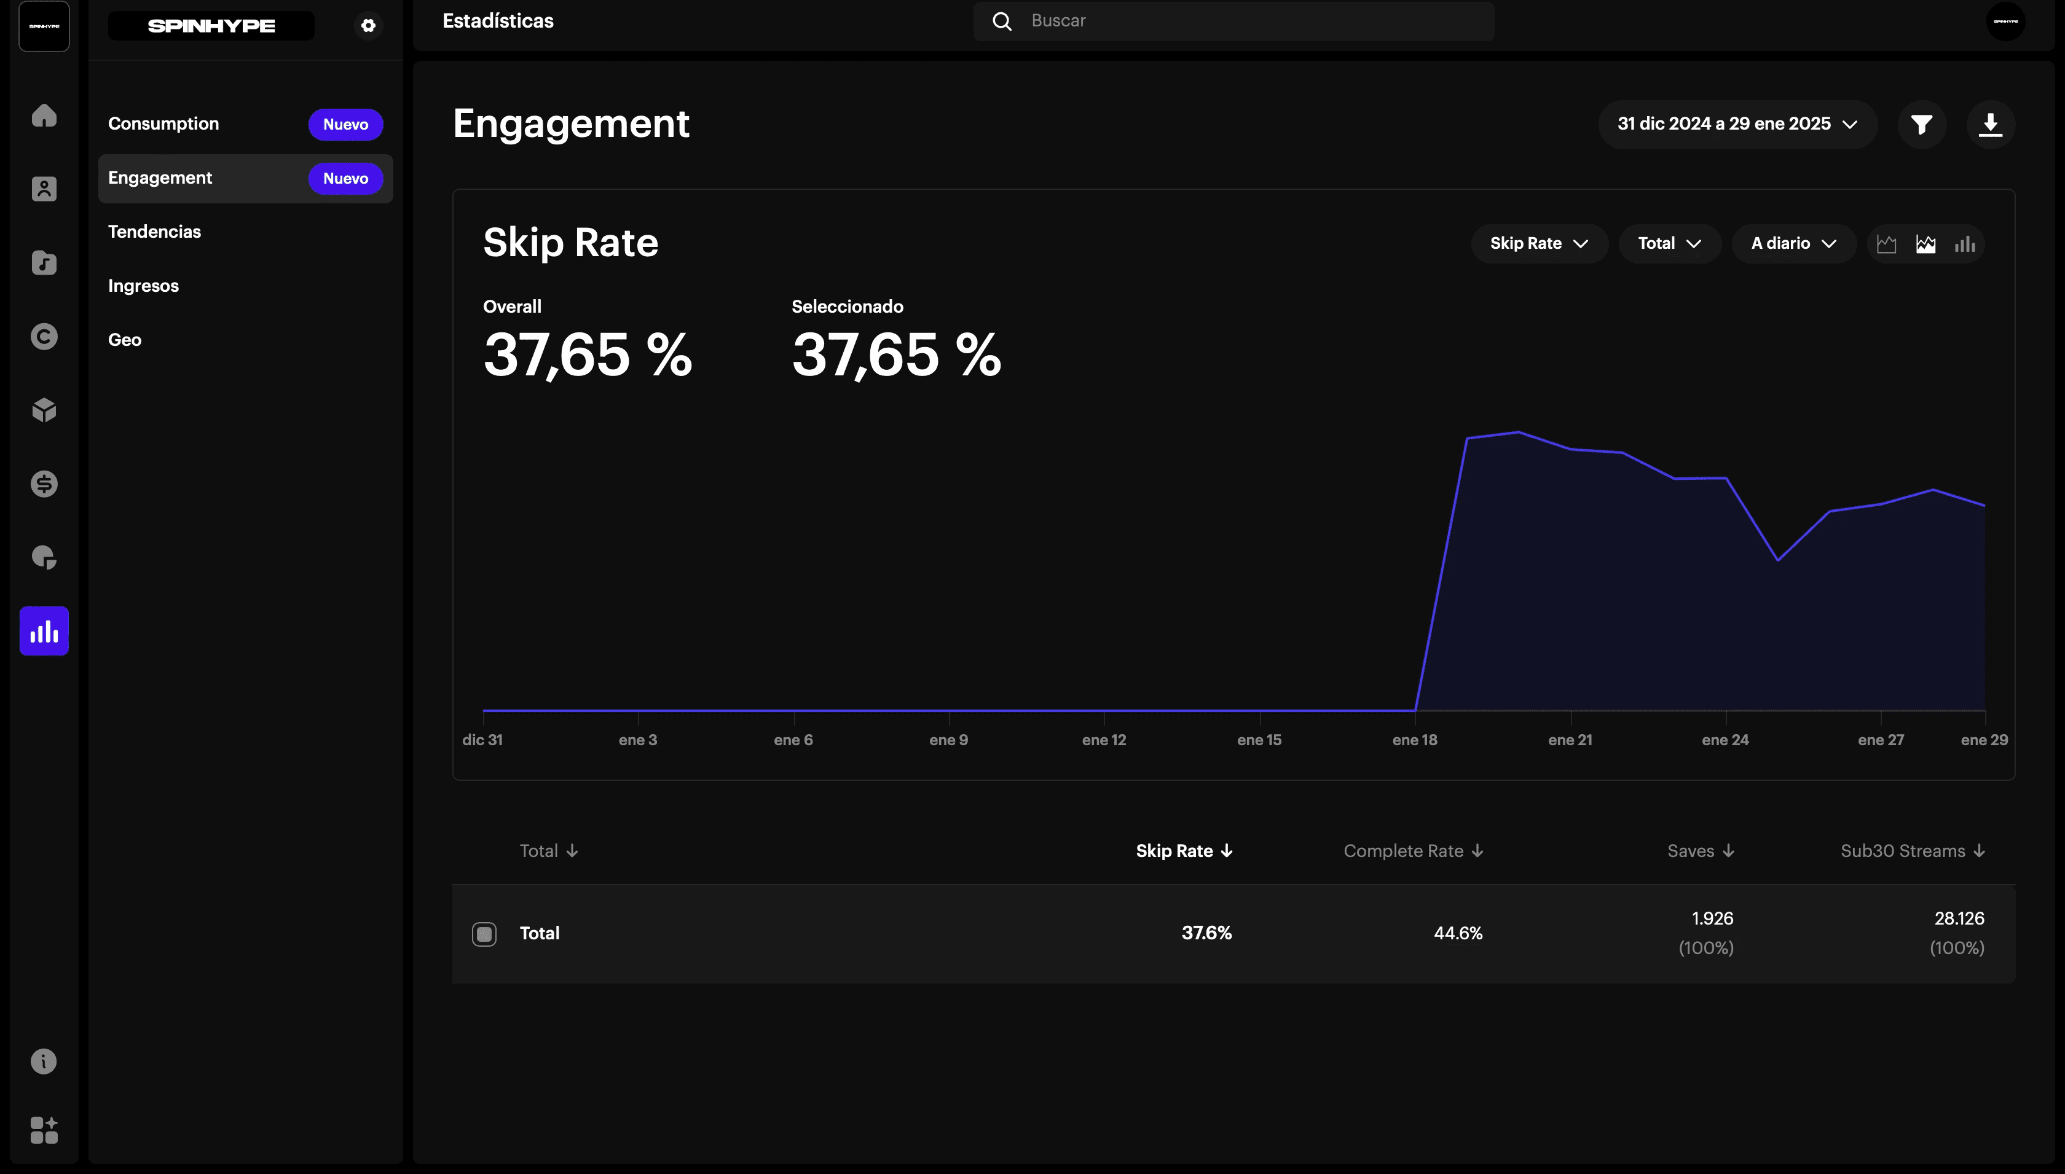Click the filter funnel icon
2065x1174 pixels.
click(x=1921, y=124)
